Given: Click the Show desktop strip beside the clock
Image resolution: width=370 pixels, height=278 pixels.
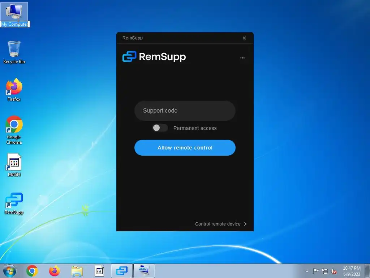Looking at the screenshot, I should [367, 271].
